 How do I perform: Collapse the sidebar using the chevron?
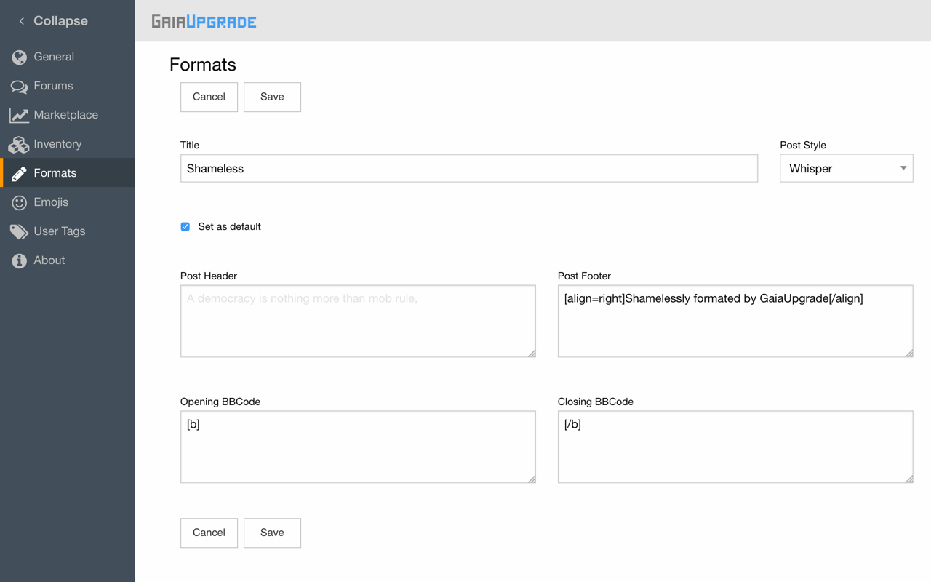(x=22, y=21)
